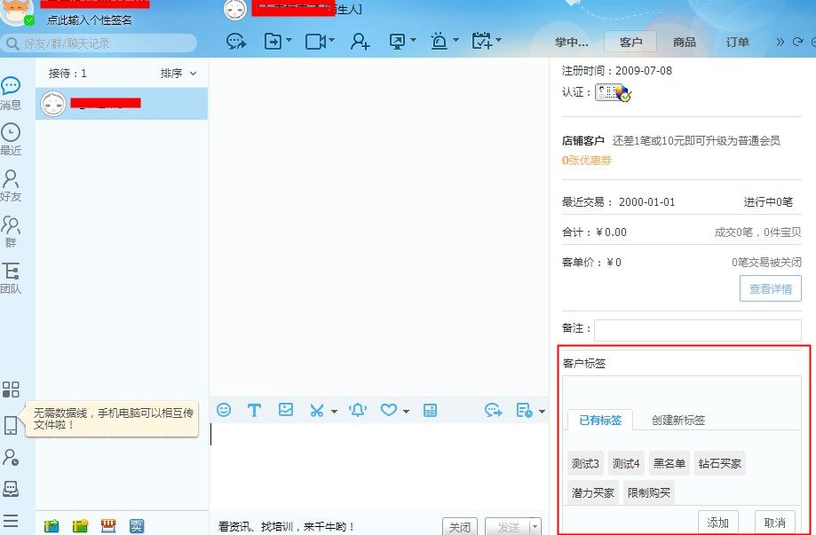The width and height of the screenshot is (816, 535).
Task: Toggle the 黑名单 customer tag
Action: (x=669, y=462)
